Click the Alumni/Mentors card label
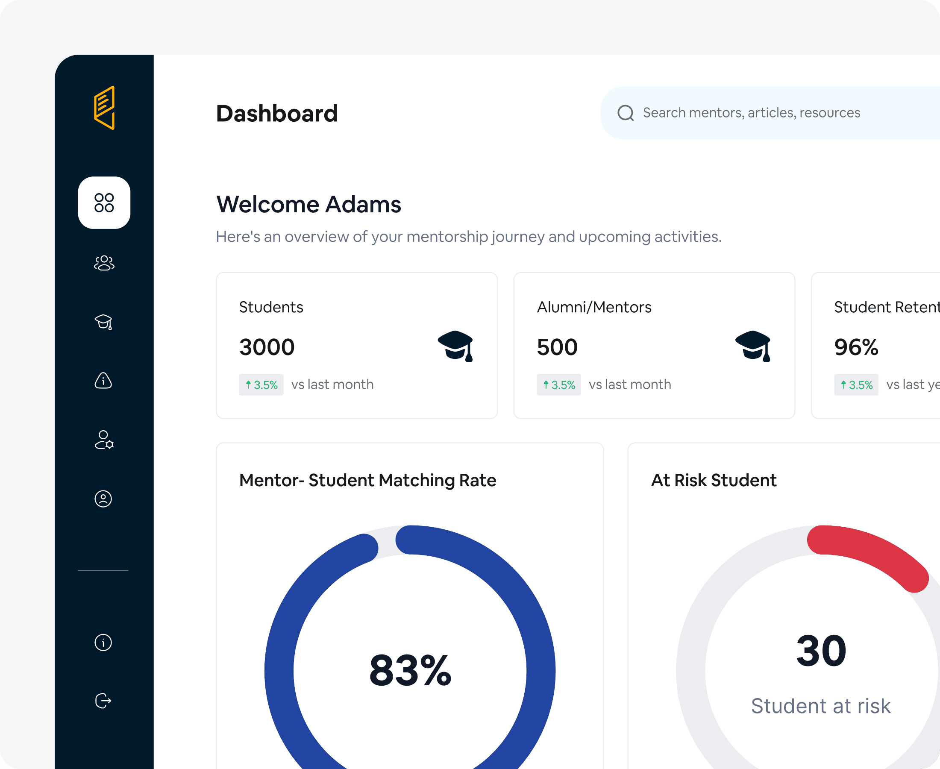 pos(594,307)
